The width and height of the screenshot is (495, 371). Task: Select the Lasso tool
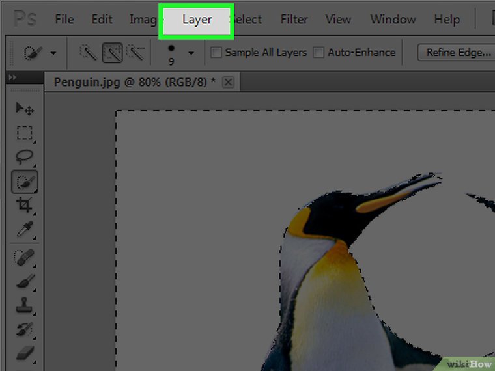[25, 156]
